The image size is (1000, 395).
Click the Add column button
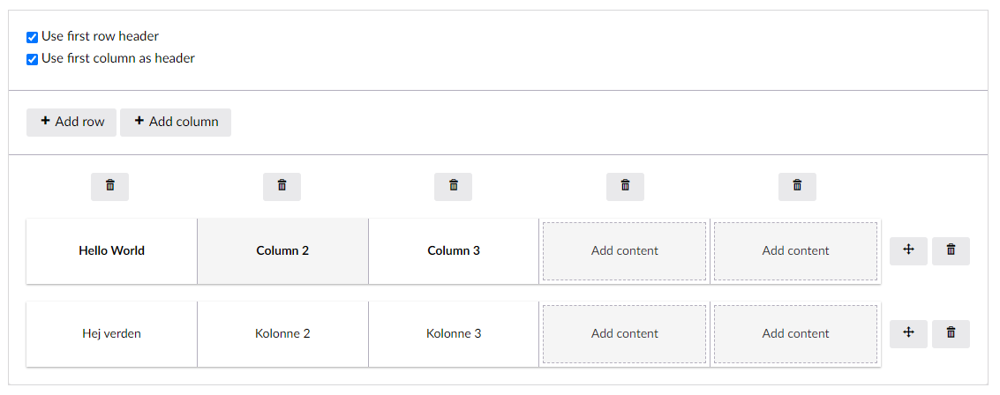(176, 123)
